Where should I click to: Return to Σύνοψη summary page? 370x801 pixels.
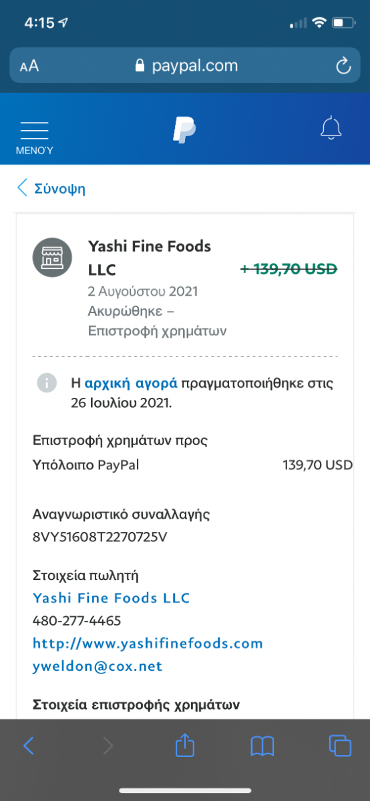[51, 188]
